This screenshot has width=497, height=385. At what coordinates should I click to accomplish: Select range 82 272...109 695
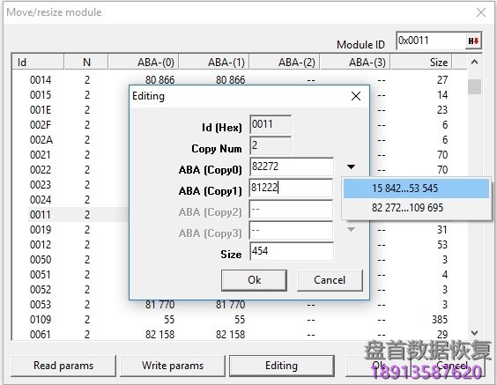pos(416,208)
